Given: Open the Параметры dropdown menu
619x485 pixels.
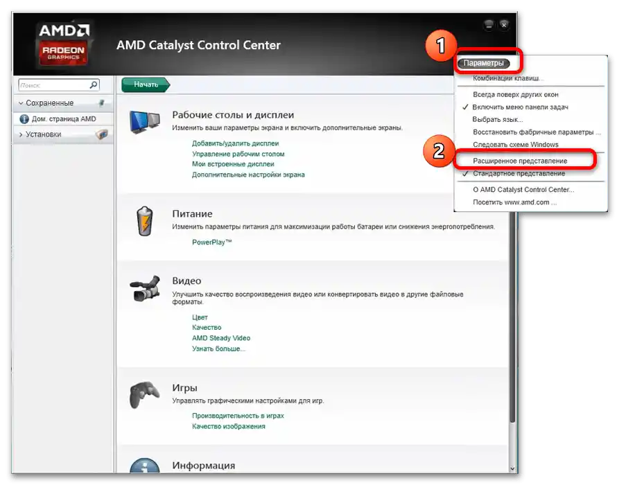Looking at the screenshot, I should pyautogui.click(x=484, y=63).
